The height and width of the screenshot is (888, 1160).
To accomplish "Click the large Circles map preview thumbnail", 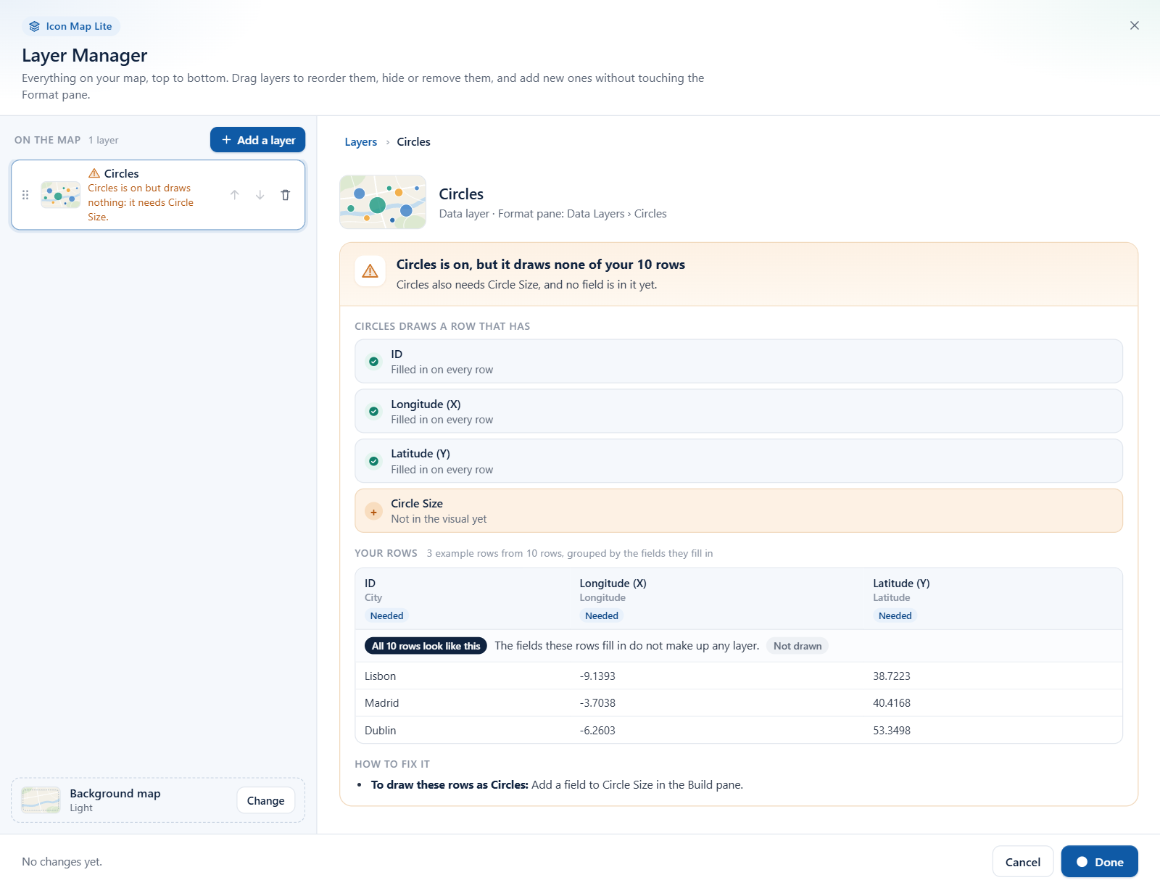I will click(383, 202).
